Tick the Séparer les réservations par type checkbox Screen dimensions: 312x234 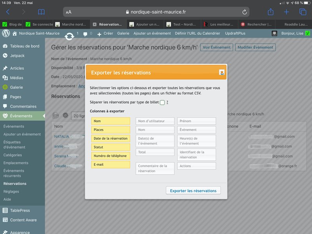tap(162, 103)
